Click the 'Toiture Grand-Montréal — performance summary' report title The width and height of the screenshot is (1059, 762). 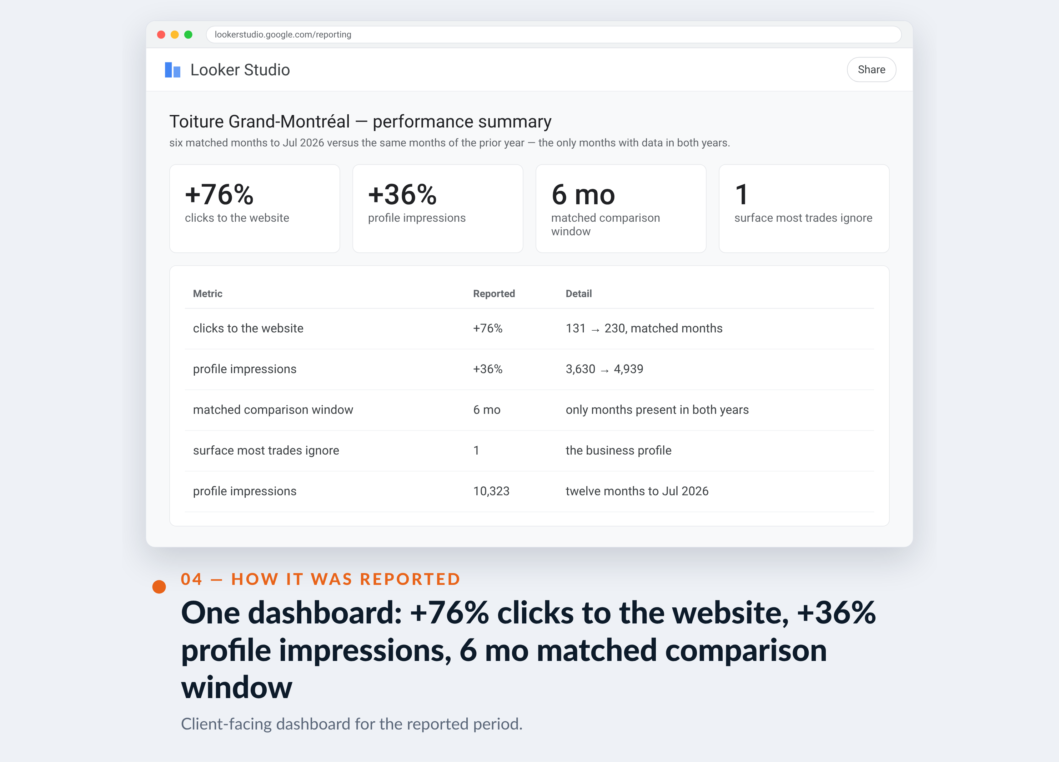coord(360,121)
